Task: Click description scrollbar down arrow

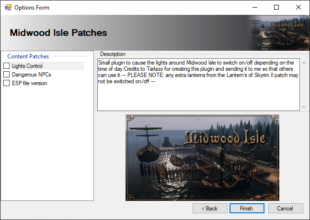Action: (x=304, y=107)
